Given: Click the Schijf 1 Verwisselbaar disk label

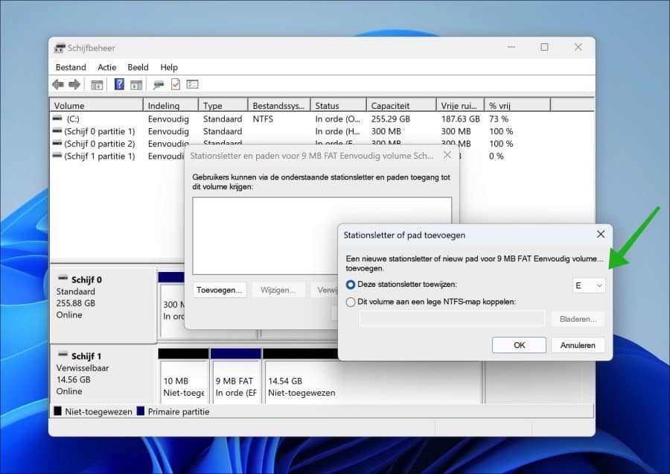Looking at the screenshot, I should [103, 373].
